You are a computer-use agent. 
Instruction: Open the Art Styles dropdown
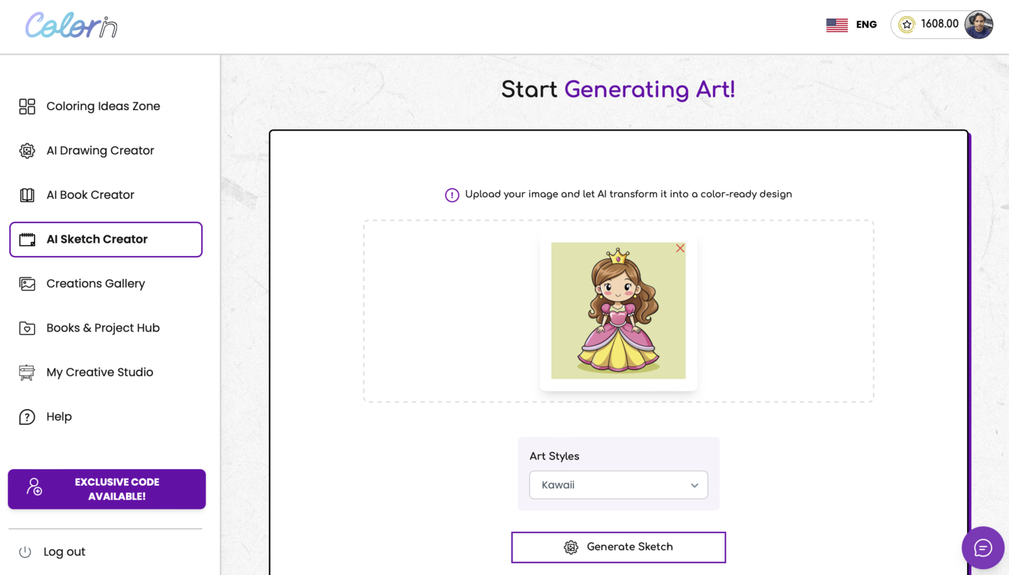point(618,484)
